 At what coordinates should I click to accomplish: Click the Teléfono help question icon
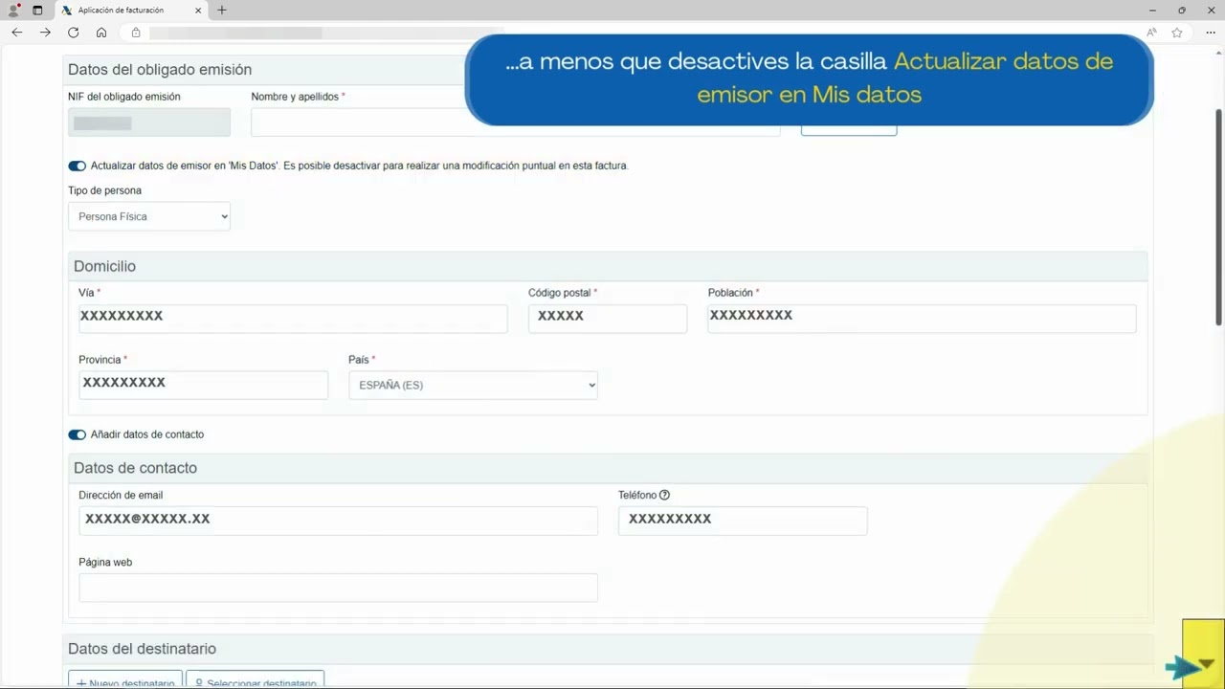(x=664, y=495)
